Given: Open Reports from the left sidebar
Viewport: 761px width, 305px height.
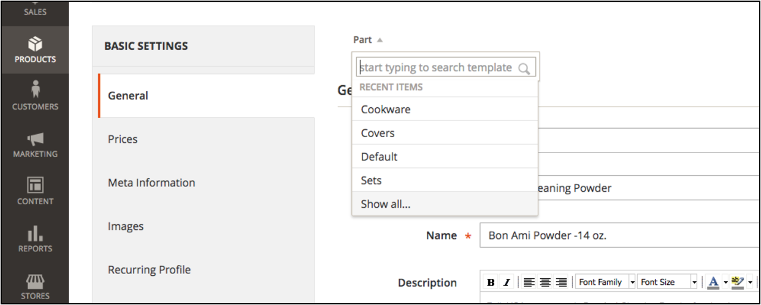Looking at the screenshot, I should (35, 239).
